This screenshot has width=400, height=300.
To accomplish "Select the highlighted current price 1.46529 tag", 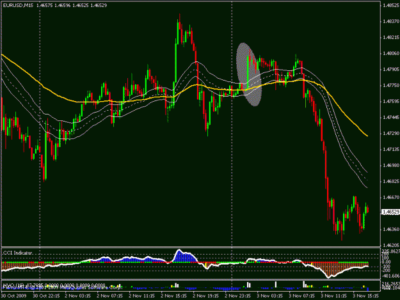I will click(390, 212).
